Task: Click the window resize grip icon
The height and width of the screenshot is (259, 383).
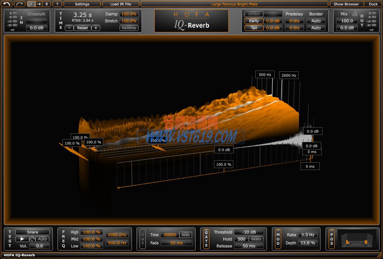Action: (380, 255)
